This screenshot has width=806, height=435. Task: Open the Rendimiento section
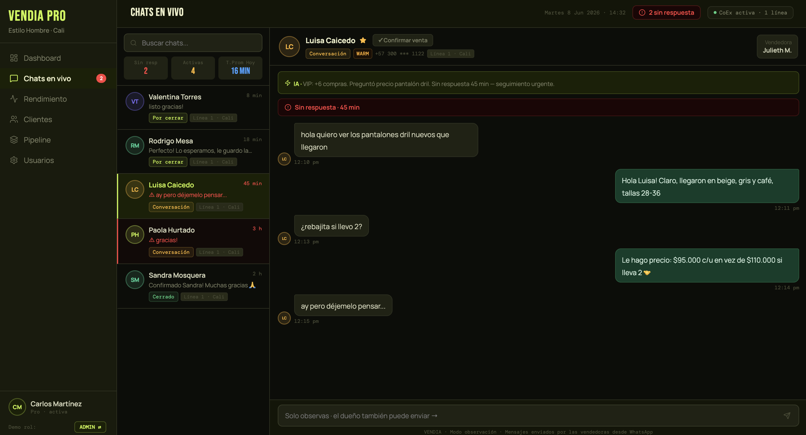[58, 99]
